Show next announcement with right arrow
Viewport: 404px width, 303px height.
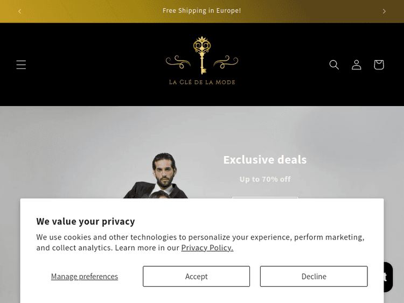384,11
